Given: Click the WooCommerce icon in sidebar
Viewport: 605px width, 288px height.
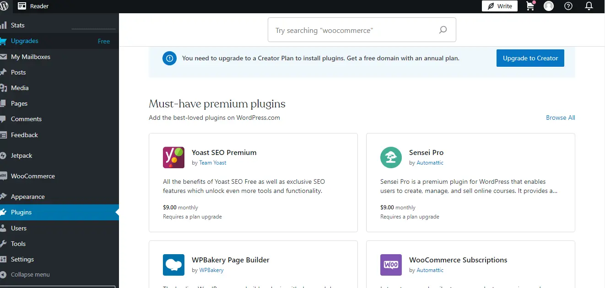Looking at the screenshot, I should [x=3, y=176].
